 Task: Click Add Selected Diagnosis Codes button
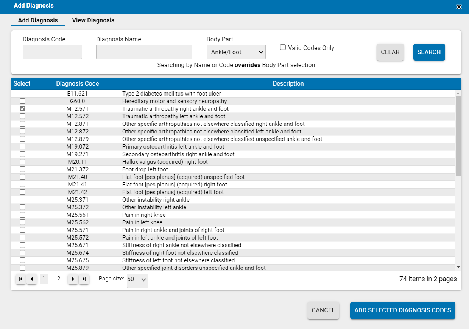[x=402, y=310]
